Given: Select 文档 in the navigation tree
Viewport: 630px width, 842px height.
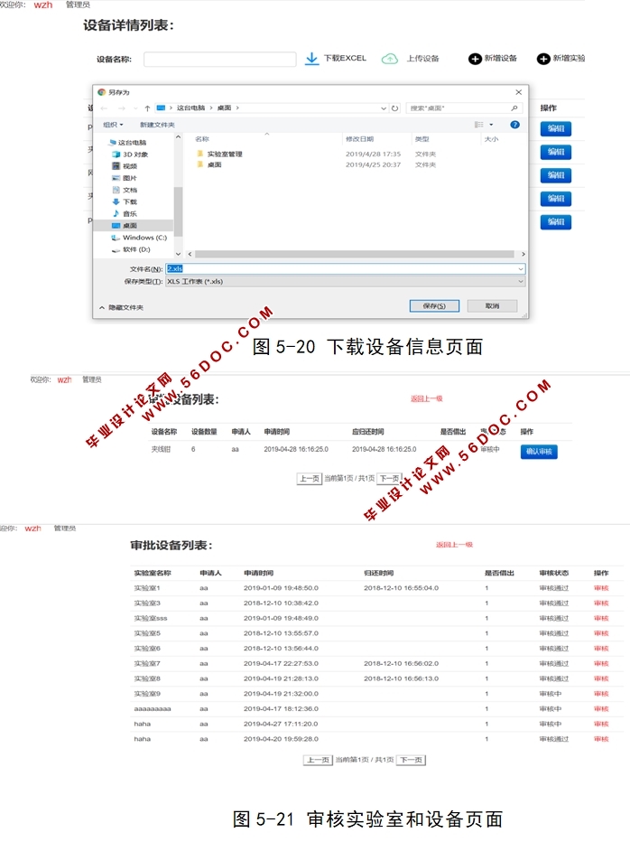Looking at the screenshot, I should coord(125,190).
